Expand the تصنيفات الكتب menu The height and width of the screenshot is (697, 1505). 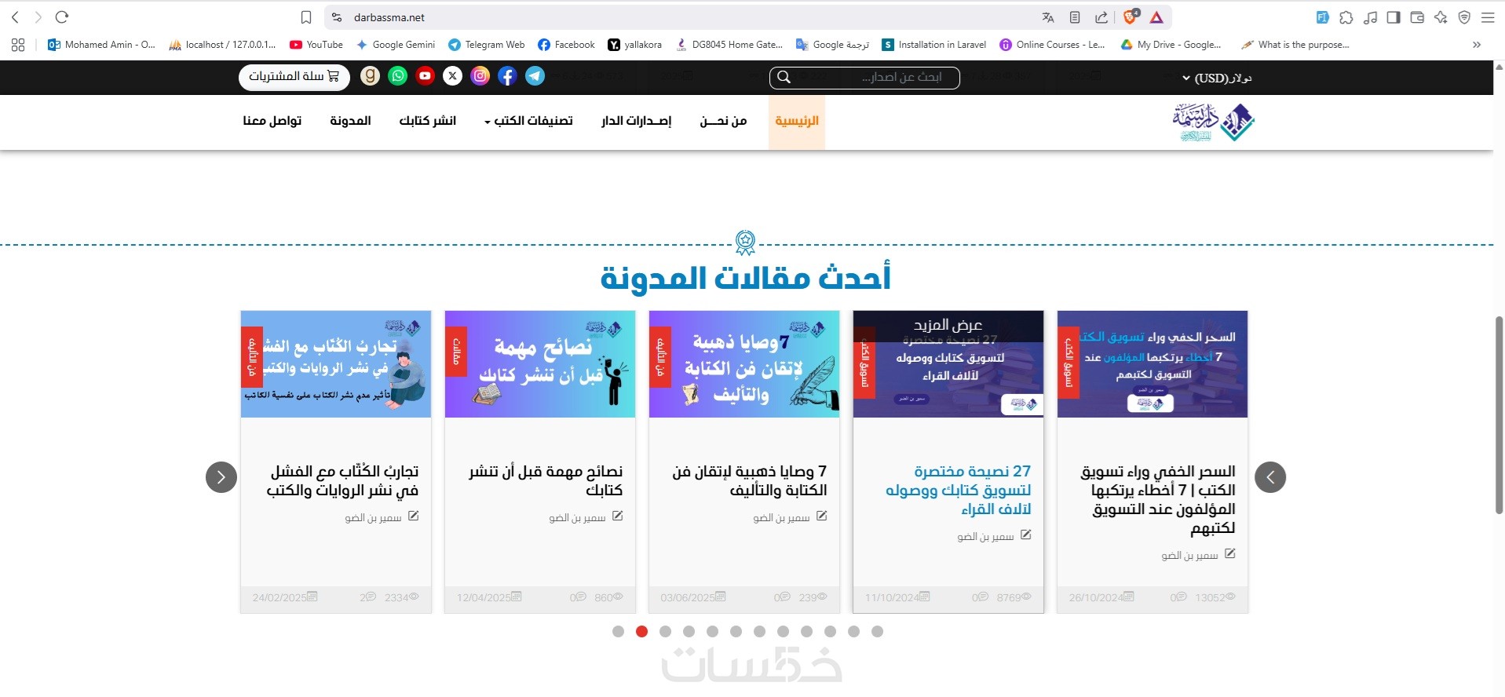[528, 121]
